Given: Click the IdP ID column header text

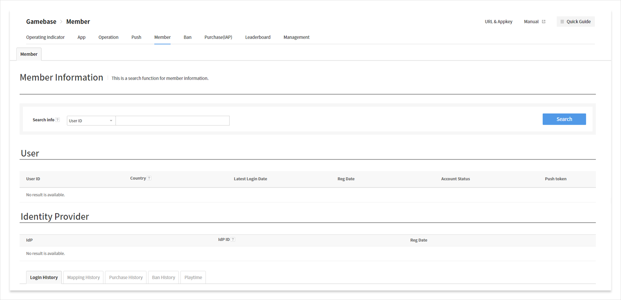Looking at the screenshot, I should pos(224,240).
